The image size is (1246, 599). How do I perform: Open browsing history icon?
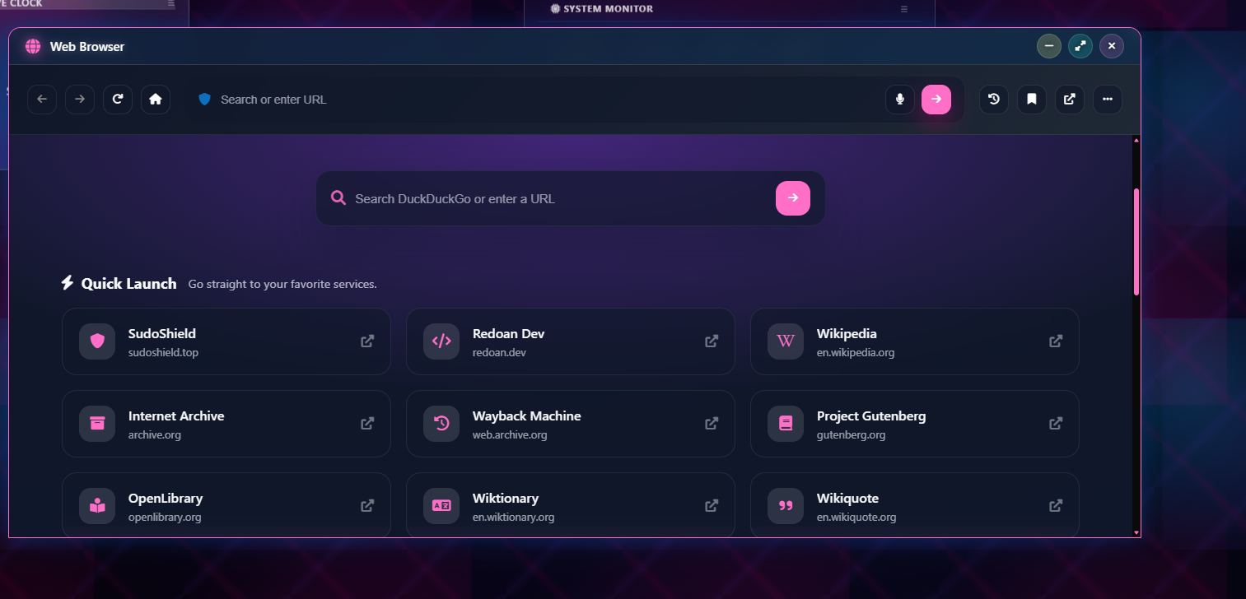tap(994, 100)
